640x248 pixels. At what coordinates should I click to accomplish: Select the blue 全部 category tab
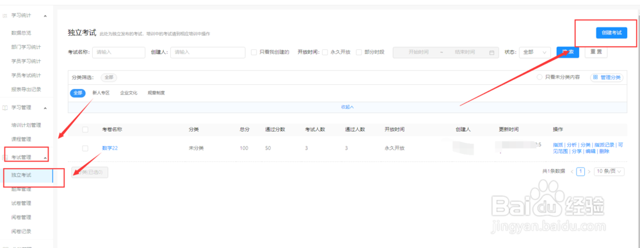(77, 93)
